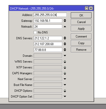This screenshot has height=109, width=106.
Task: Click the WINS Servers field
Action: (48, 62)
